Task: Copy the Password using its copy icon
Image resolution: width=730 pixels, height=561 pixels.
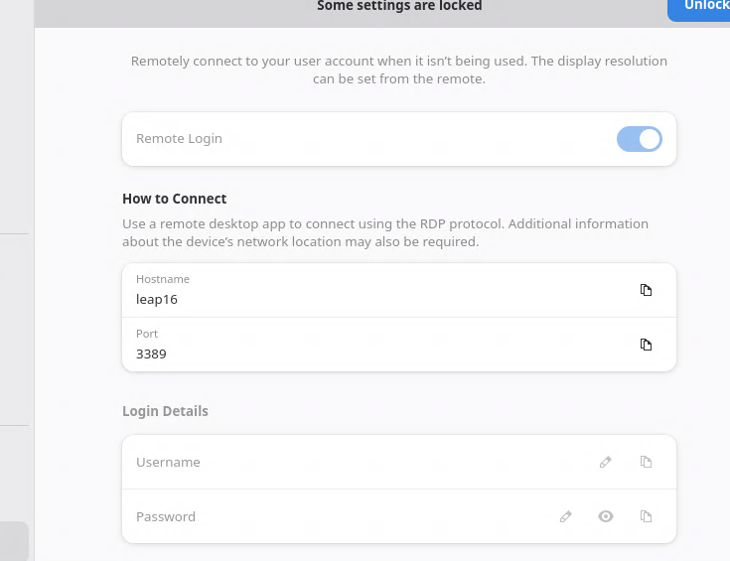Action: (646, 516)
